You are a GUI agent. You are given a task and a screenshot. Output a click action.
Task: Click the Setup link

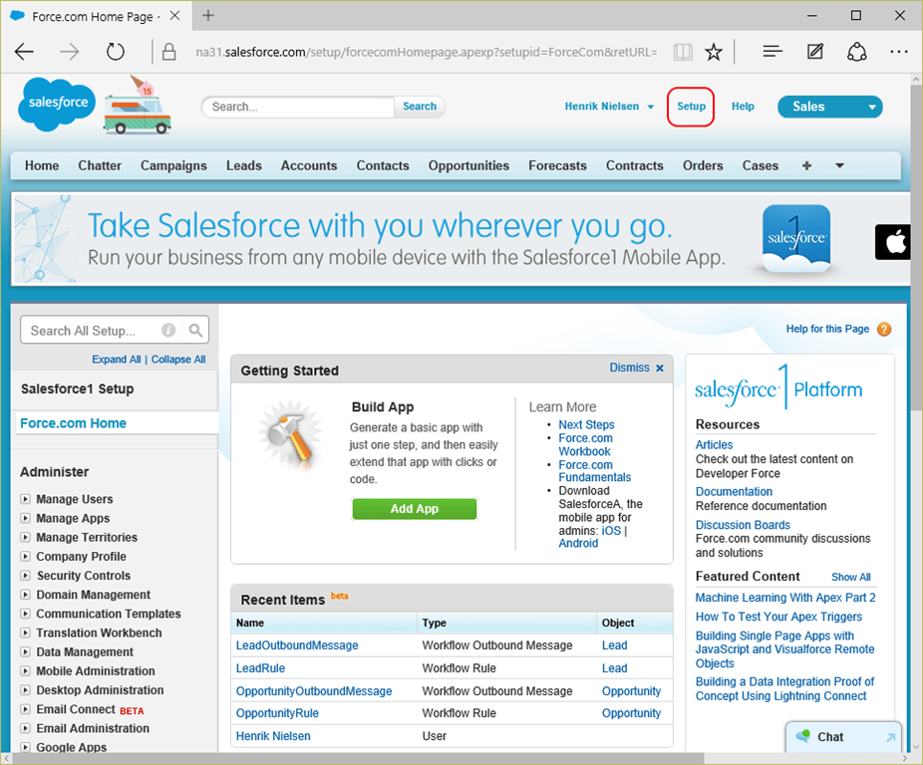[691, 107]
